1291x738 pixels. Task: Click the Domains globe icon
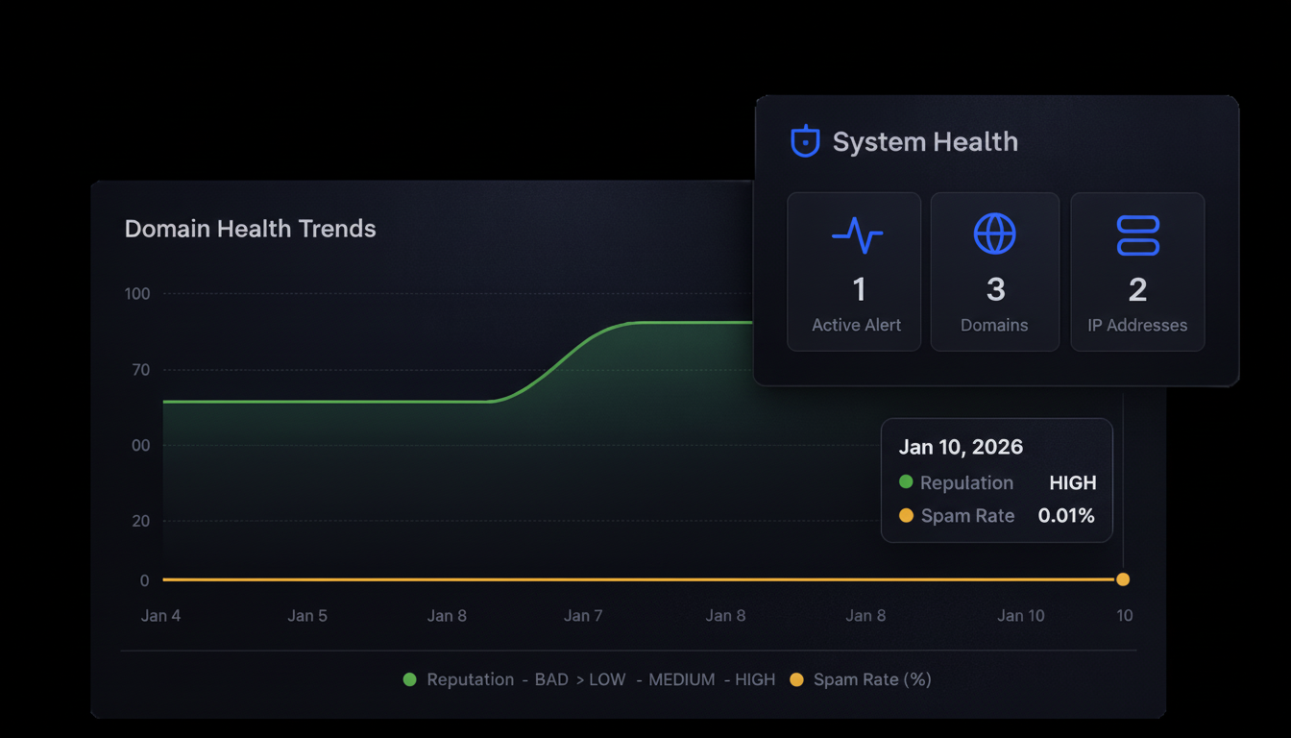[x=994, y=234]
